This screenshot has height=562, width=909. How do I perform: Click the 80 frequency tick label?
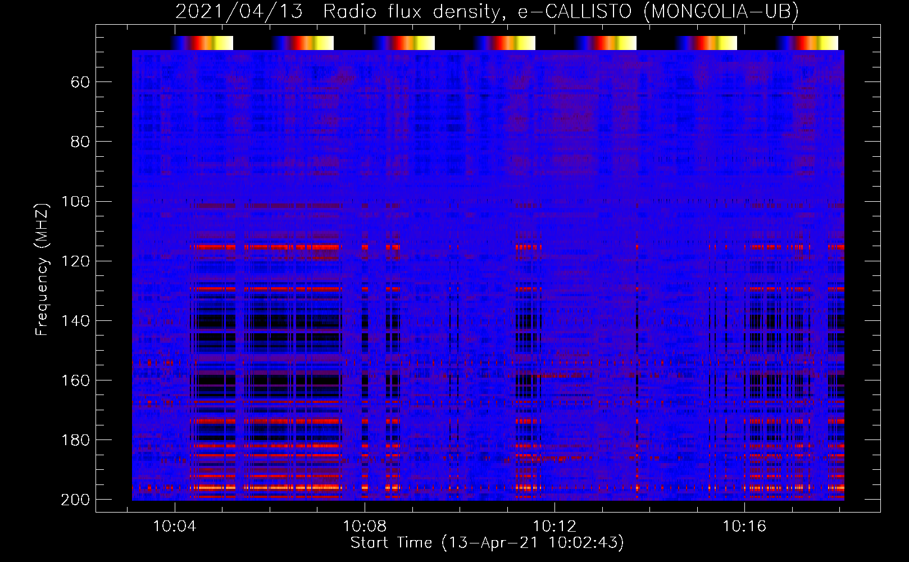pyautogui.click(x=80, y=142)
